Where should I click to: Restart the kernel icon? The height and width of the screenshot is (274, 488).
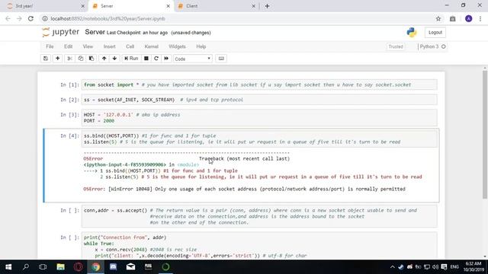pyautogui.click(x=156, y=59)
